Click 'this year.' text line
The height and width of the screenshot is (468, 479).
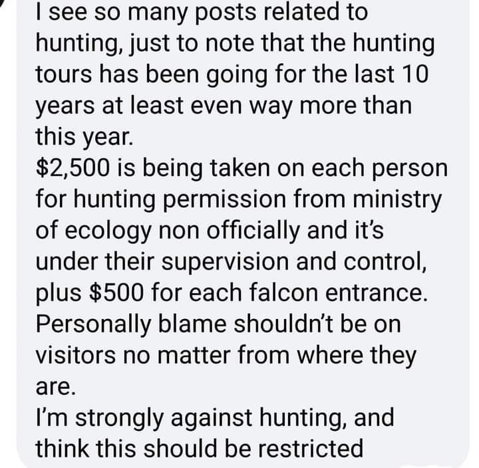[x=84, y=138]
